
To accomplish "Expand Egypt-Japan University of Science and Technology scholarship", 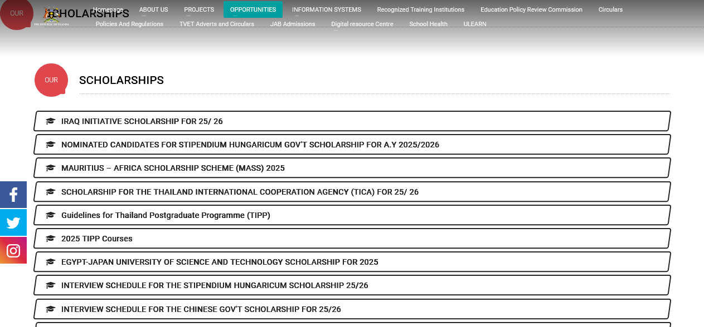I will 352,262.
